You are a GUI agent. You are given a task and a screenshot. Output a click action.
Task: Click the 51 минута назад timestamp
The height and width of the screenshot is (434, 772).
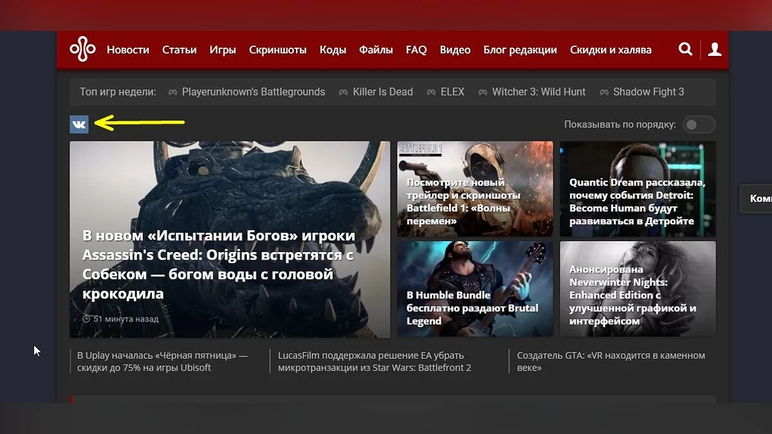click(x=126, y=319)
